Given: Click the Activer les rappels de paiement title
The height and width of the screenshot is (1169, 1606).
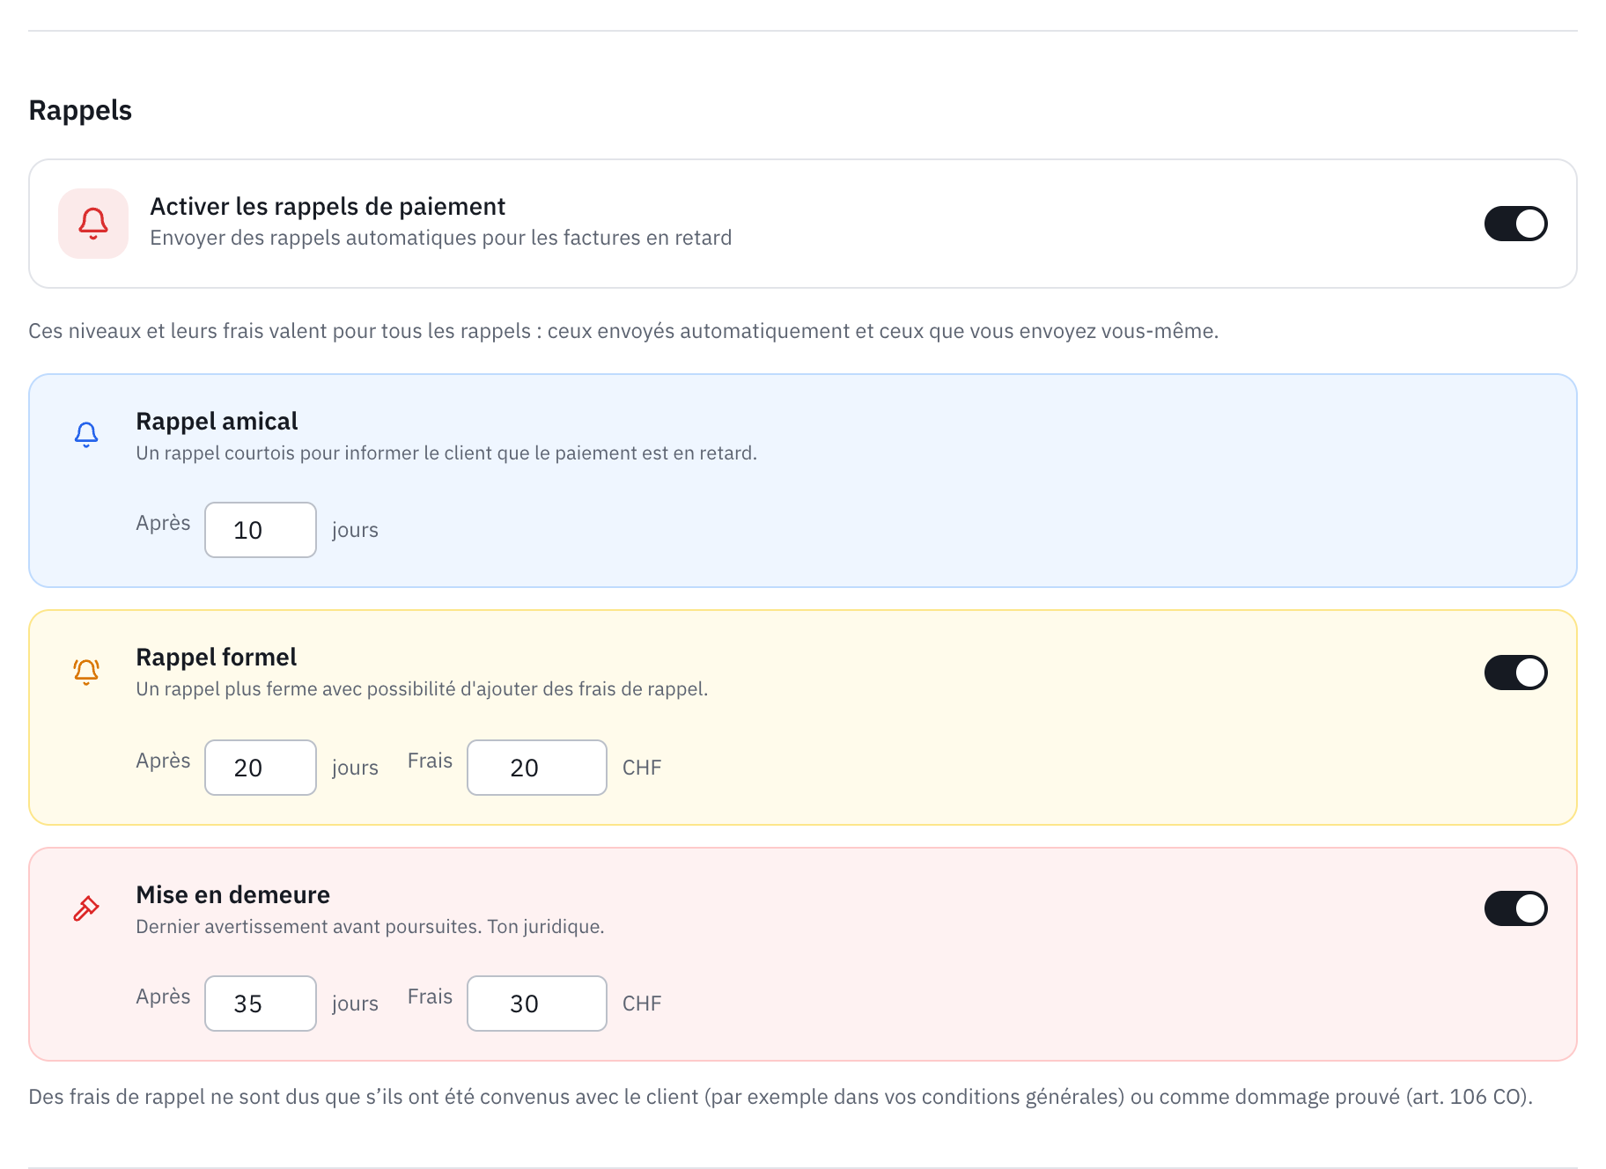Looking at the screenshot, I should [x=328, y=207].
